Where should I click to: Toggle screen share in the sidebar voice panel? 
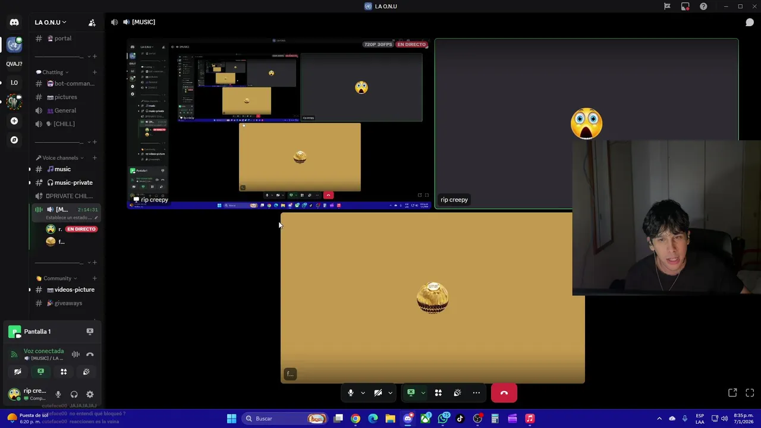(40, 372)
